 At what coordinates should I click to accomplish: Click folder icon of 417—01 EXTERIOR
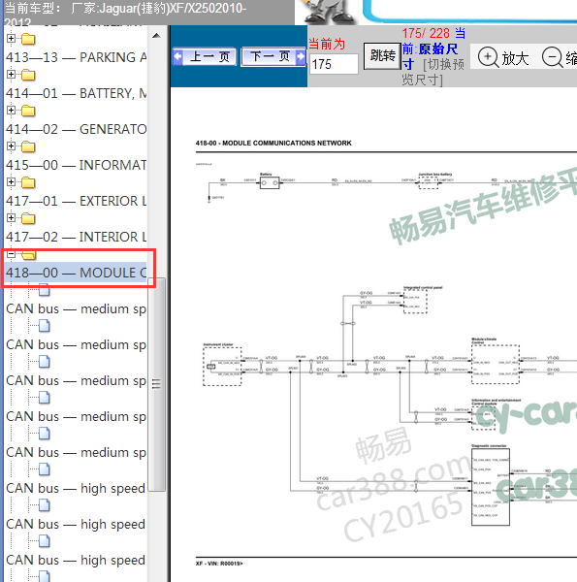tap(28, 182)
